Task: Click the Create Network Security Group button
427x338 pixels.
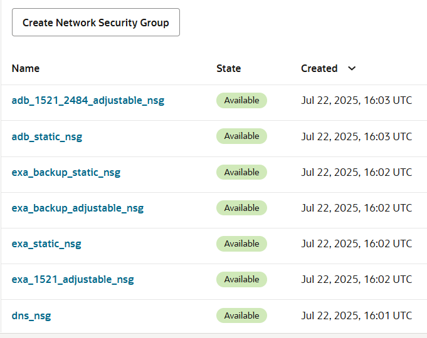Action: [96, 23]
